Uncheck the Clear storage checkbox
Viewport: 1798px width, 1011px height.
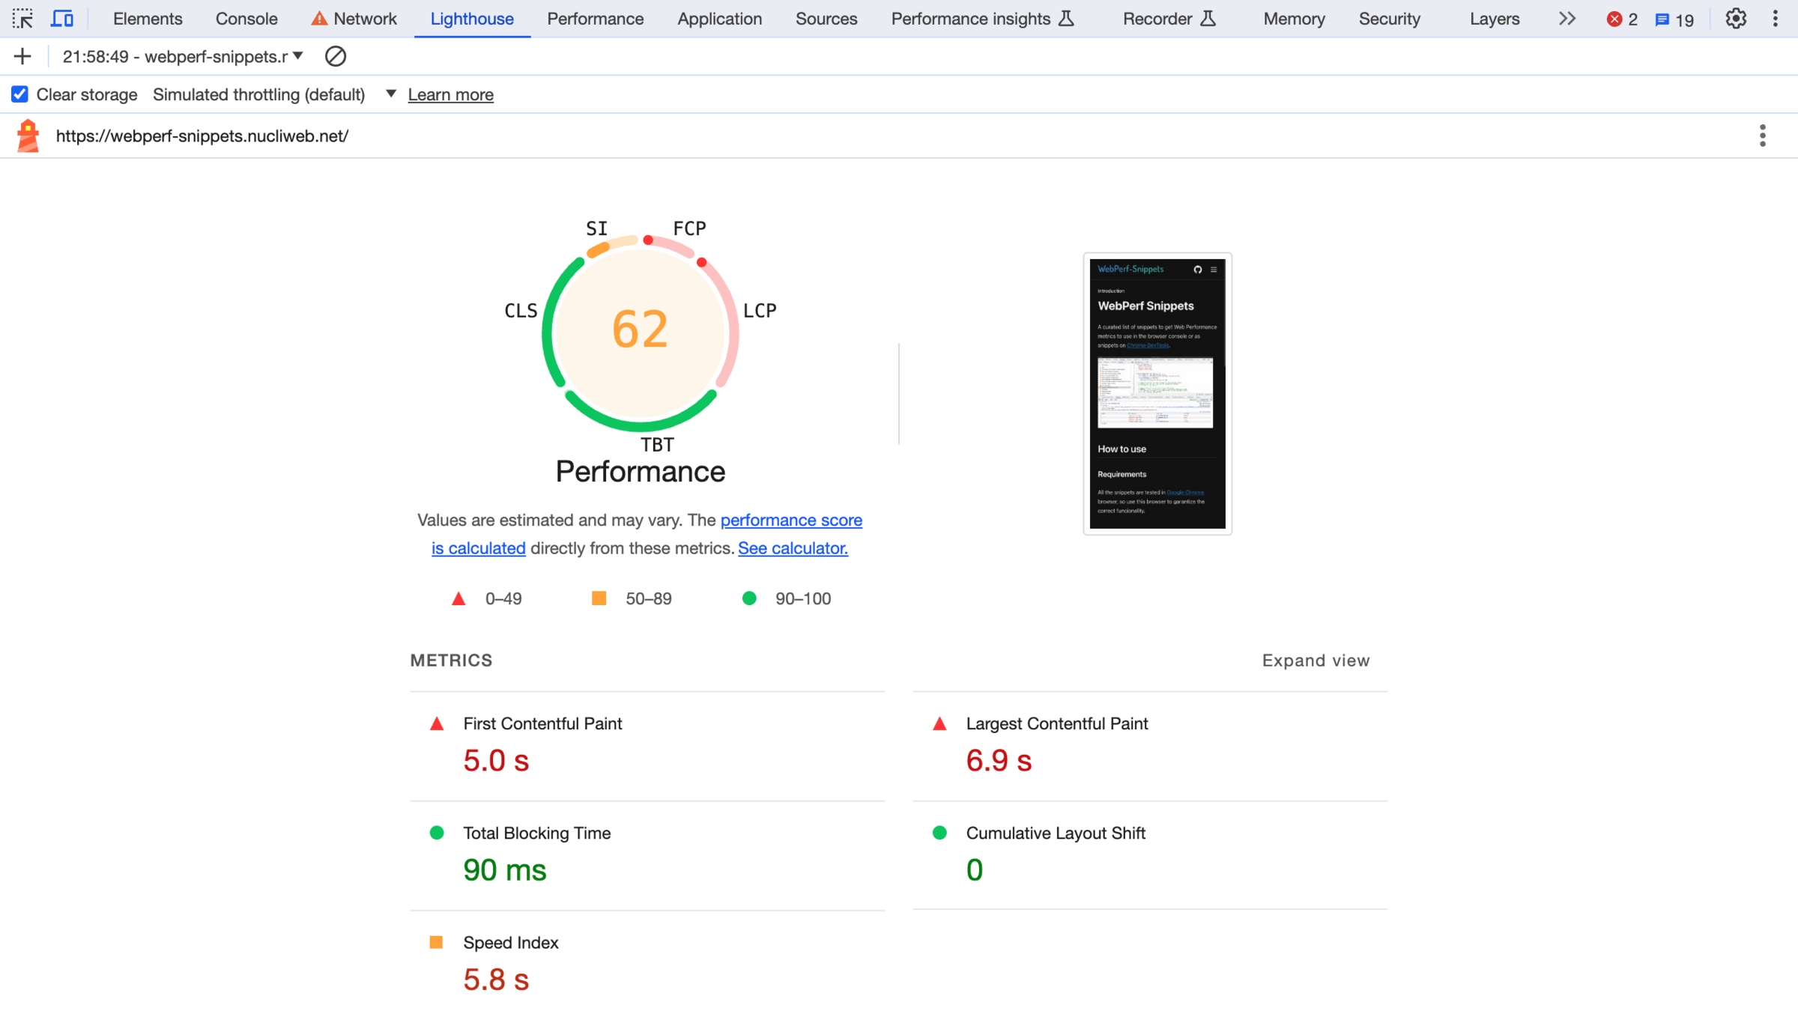tap(20, 94)
